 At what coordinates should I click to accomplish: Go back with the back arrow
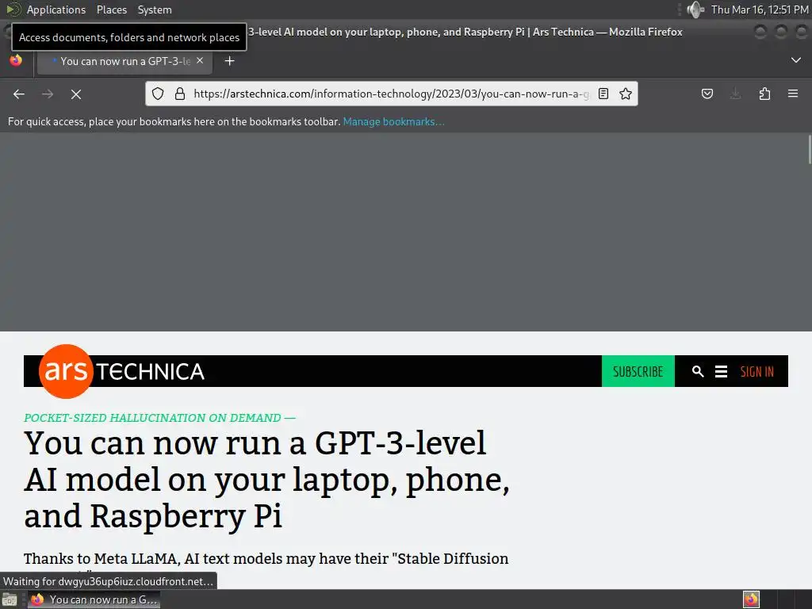coord(19,94)
